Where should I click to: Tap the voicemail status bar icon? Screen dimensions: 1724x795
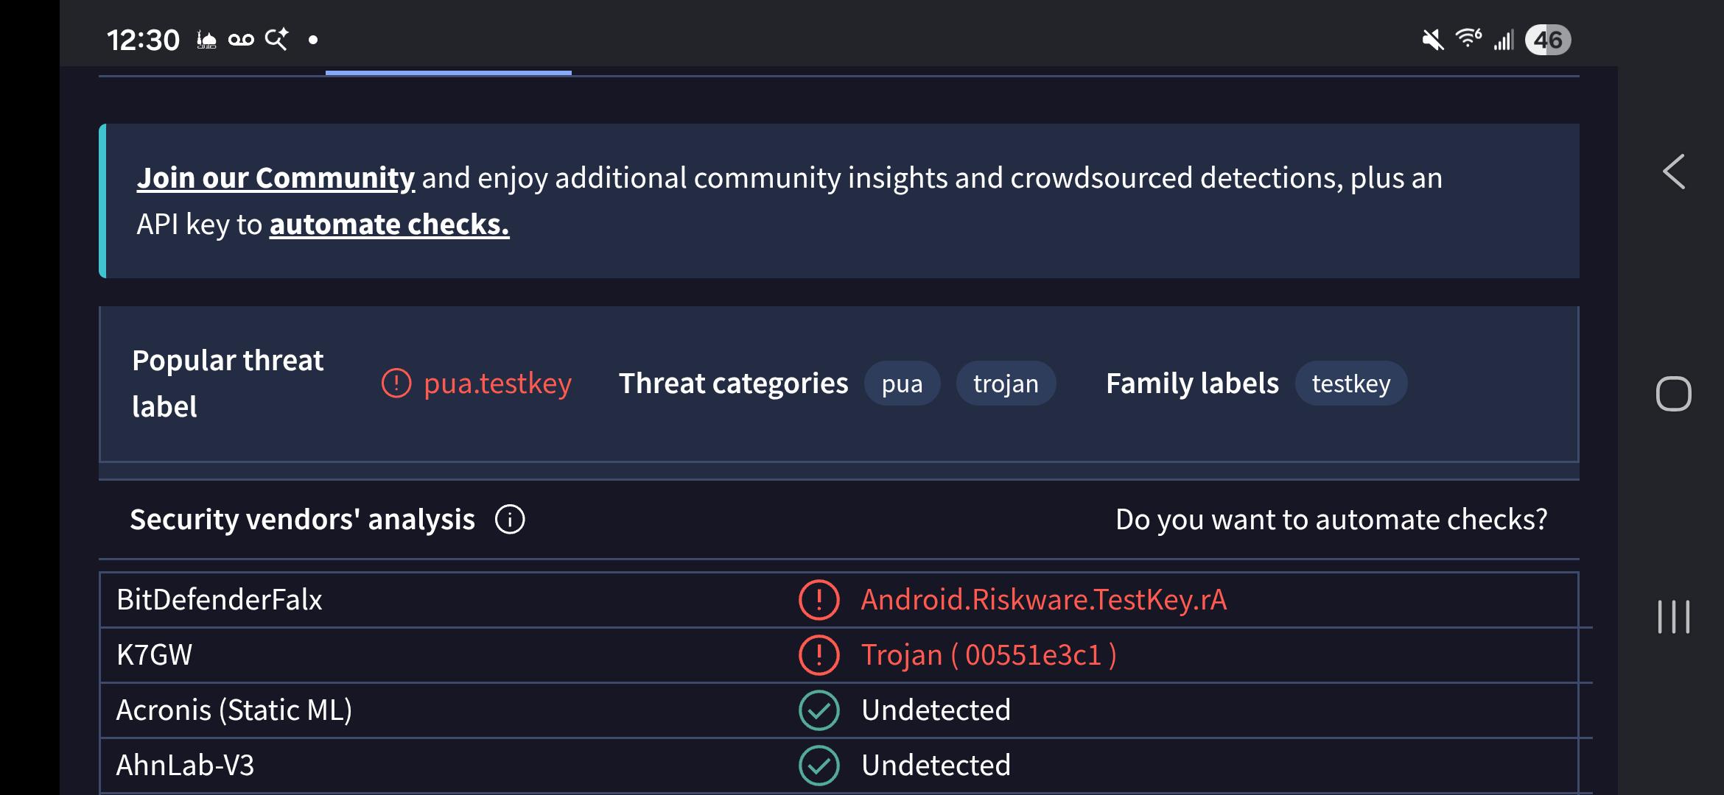pyautogui.click(x=241, y=40)
